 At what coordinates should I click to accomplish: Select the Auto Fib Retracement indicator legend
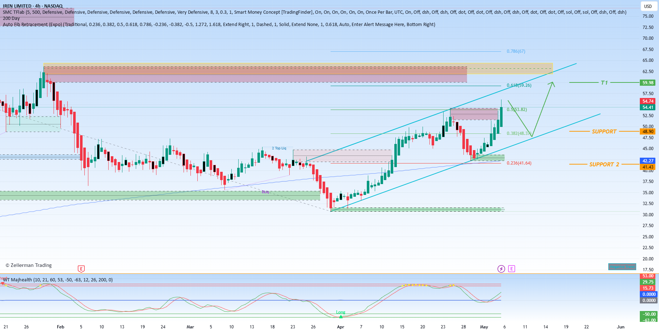click(219, 25)
